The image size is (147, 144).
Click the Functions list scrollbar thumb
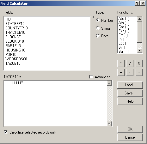click(x=140, y=32)
